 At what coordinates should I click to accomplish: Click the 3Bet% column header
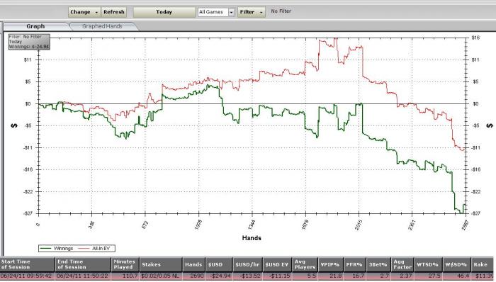pos(378,264)
